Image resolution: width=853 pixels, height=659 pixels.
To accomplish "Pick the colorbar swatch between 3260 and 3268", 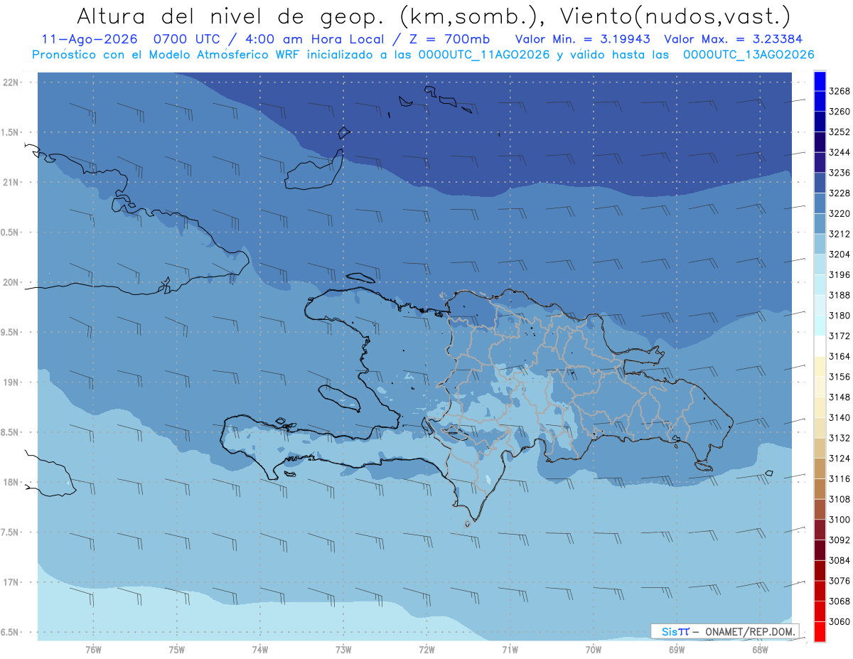I will [x=820, y=102].
